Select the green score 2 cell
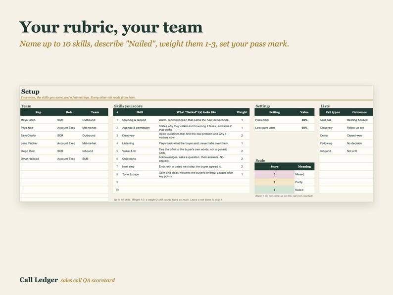The height and width of the screenshot is (295, 393). 274,190
